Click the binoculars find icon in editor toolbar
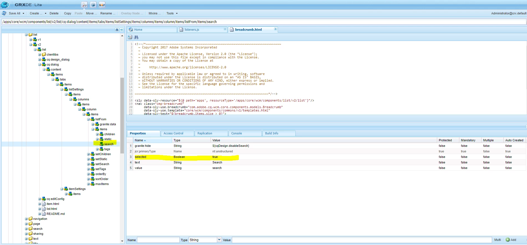Image resolution: width=527 pixels, height=245 pixels. coord(136,37)
